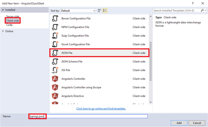Select the Grunt Configuration File name text
Screen dimensions: 208x127
click(76, 44)
